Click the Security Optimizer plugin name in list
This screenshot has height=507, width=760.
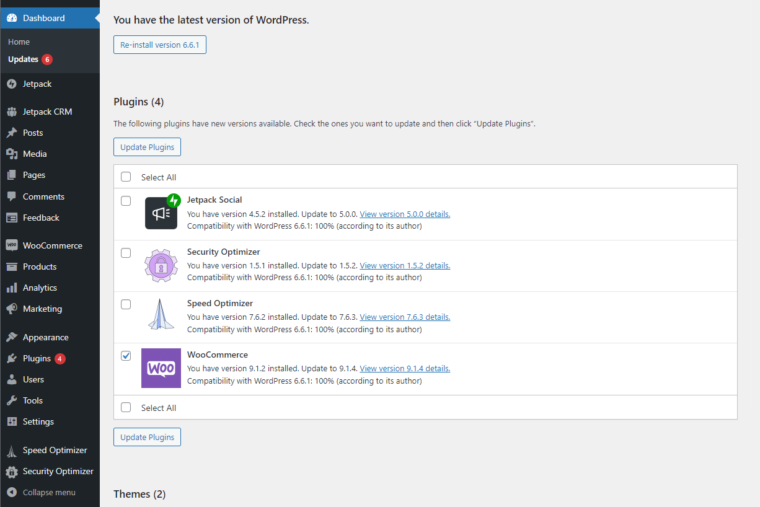click(x=224, y=252)
